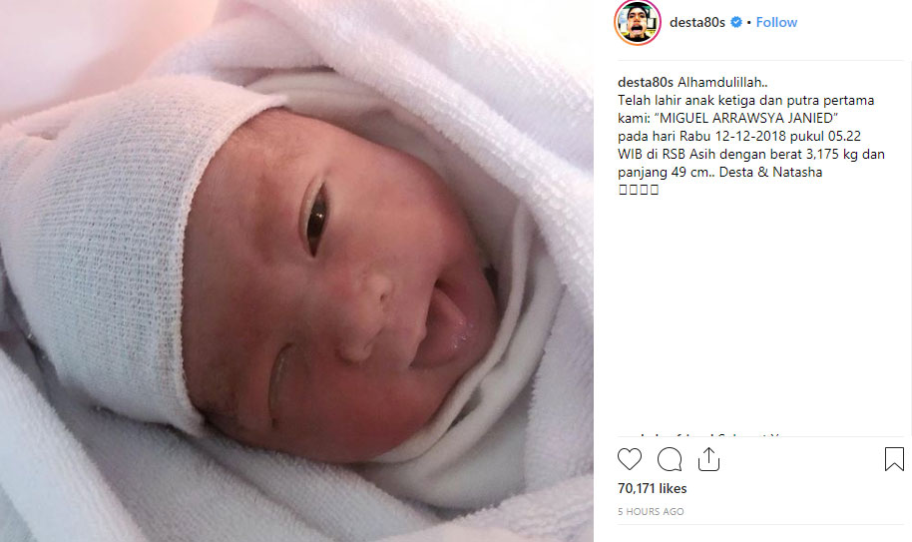Follow the desta80s account
This screenshot has width=912, height=542.
point(776,22)
